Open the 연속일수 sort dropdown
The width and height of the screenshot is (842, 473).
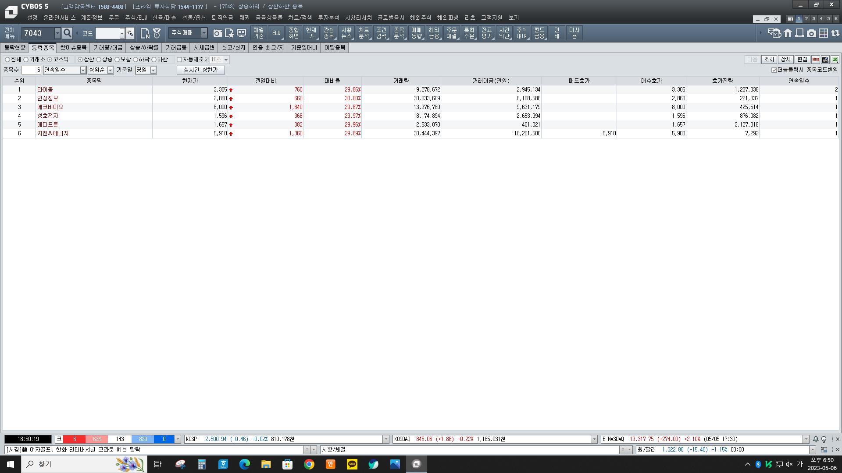[x=83, y=70]
